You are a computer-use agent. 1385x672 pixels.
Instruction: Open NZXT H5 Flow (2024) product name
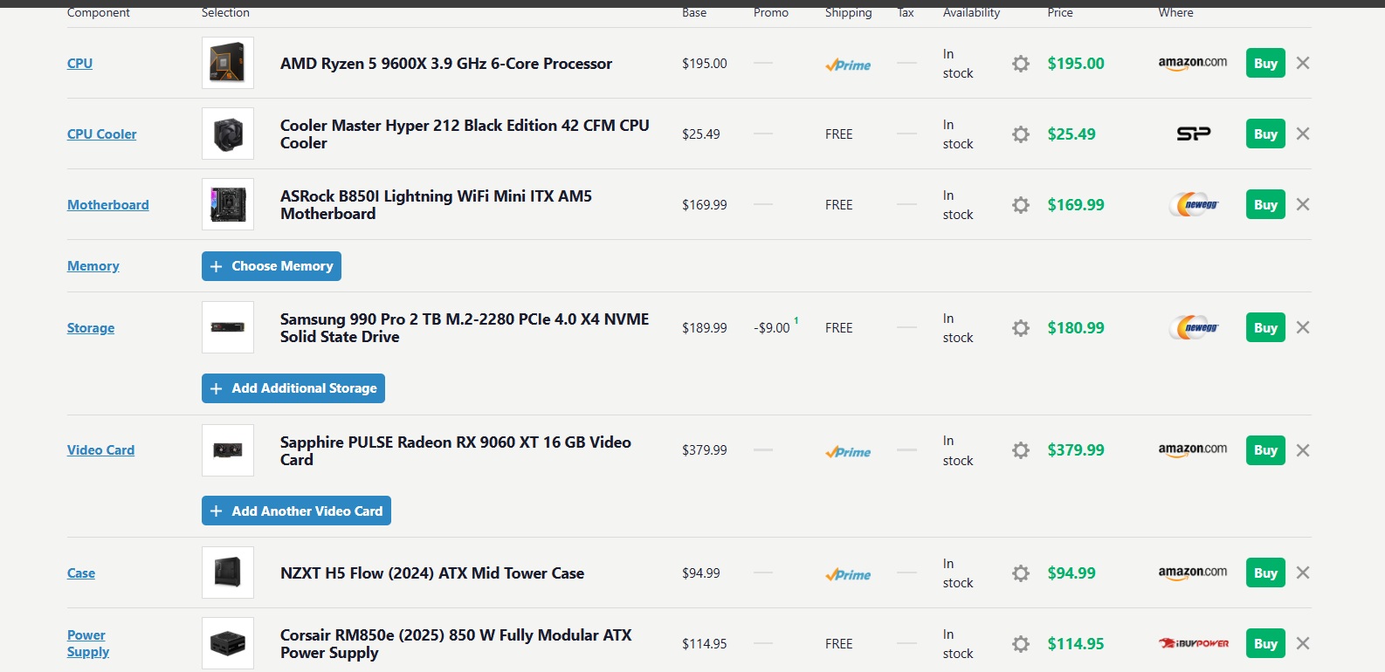(x=432, y=573)
